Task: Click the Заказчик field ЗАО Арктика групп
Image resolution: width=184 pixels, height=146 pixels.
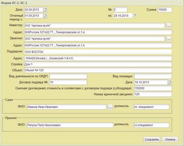Action: tap(94, 39)
